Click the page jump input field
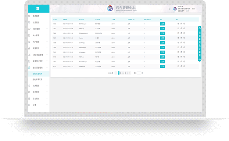 click(139, 73)
